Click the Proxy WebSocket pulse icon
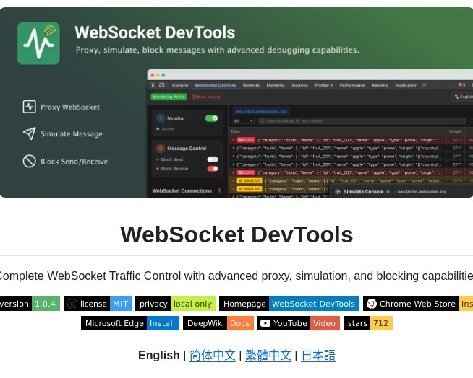This screenshot has width=473, height=378. pyautogui.click(x=29, y=107)
